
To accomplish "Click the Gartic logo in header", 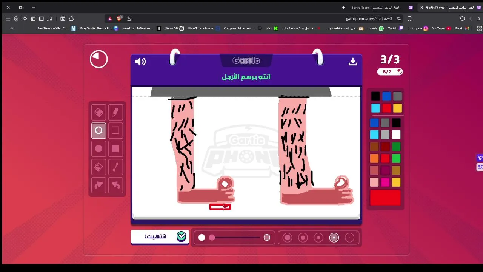I will click(246, 60).
